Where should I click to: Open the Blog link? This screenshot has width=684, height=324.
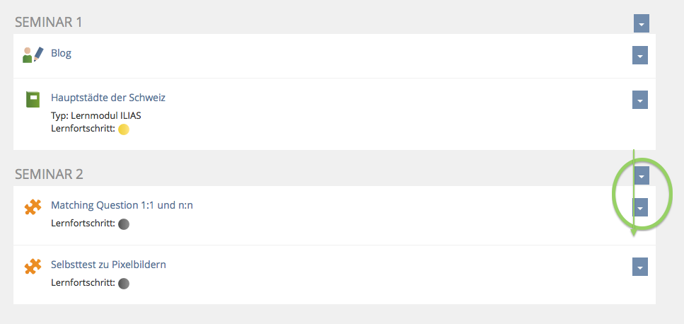tap(61, 53)
